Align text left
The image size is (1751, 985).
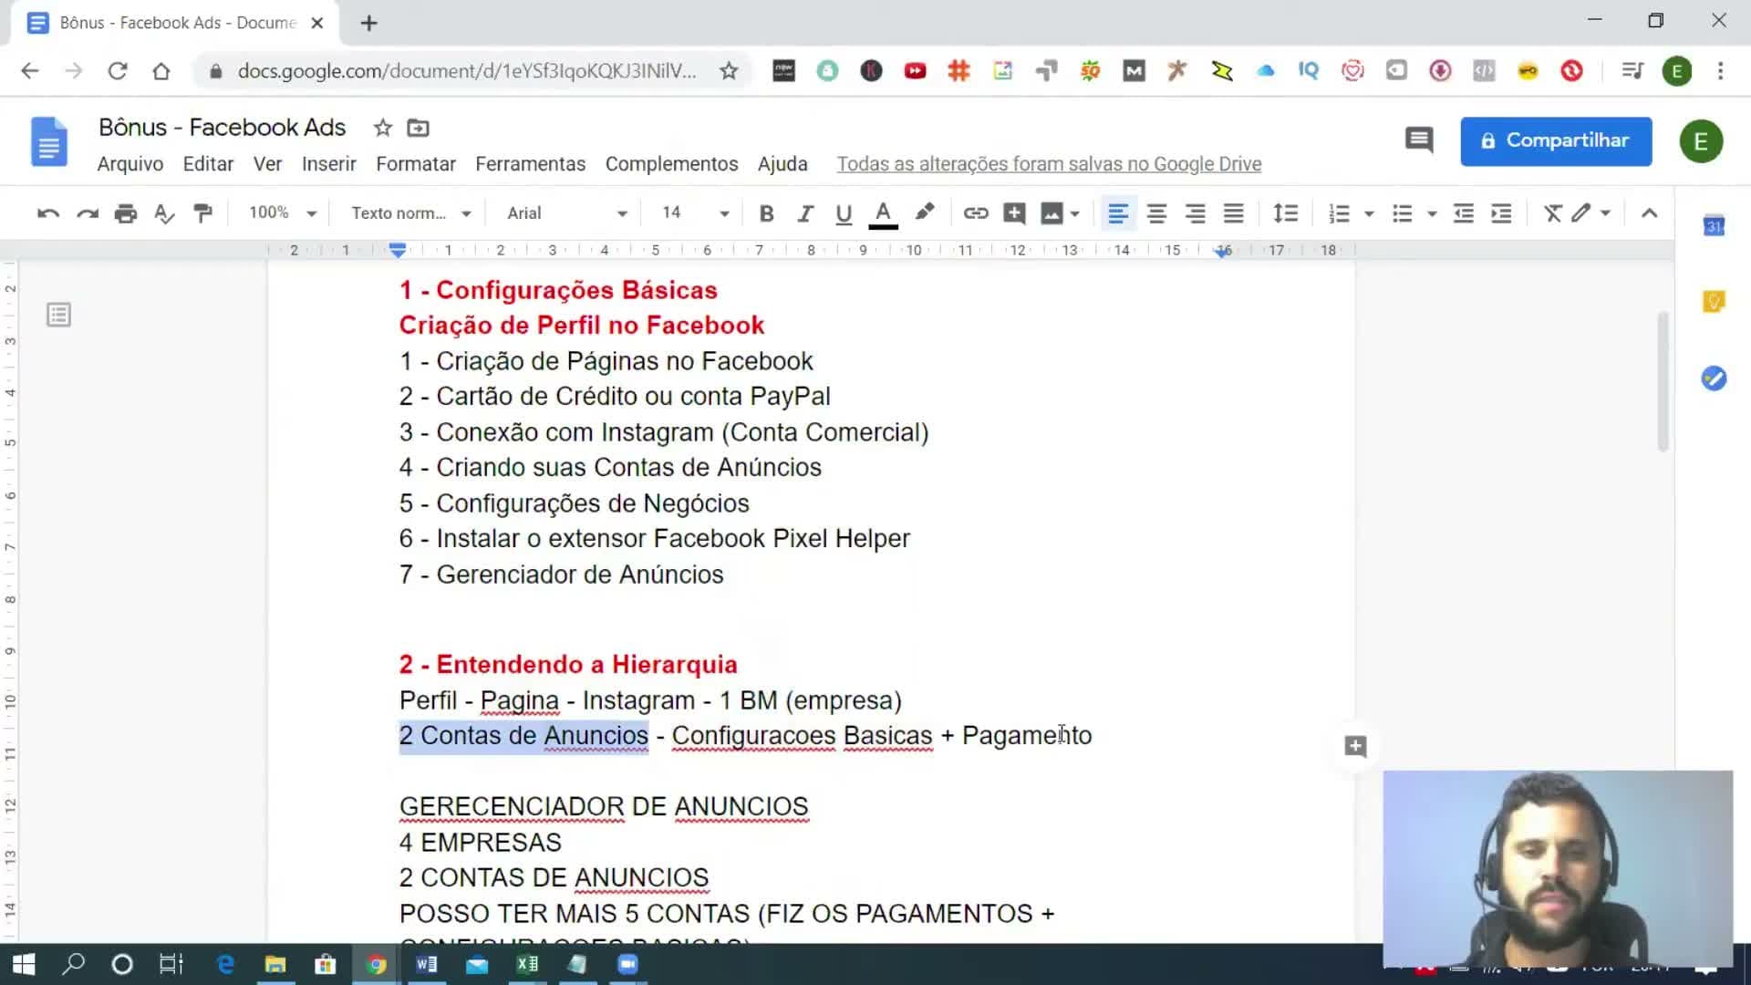pyautogui.click(x=1118, y=213)
